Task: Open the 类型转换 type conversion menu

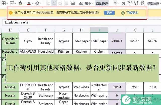Action: point(153,4)
